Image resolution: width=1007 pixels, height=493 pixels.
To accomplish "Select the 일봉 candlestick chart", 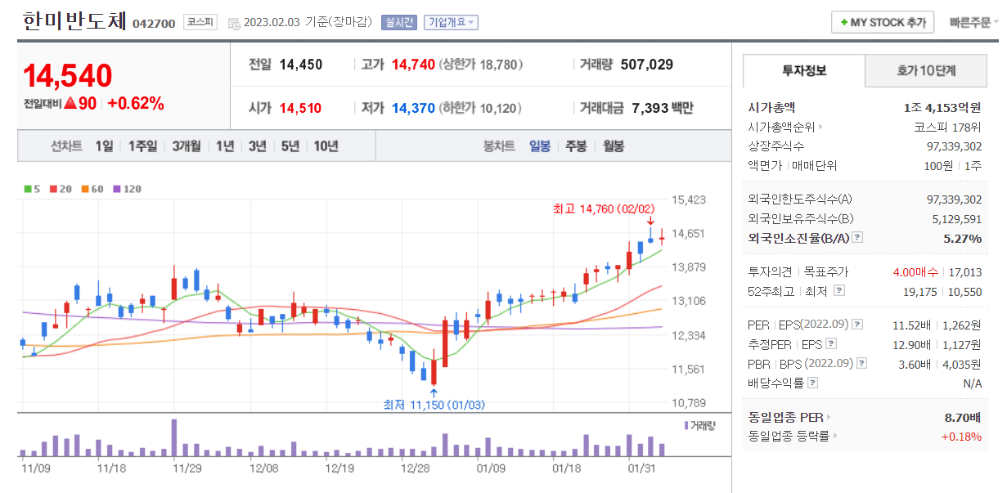I will click(540, 146).
